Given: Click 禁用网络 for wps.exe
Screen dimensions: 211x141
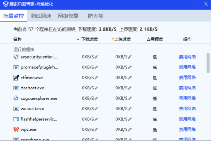Looking at the screenshot, I should [187, 130].
